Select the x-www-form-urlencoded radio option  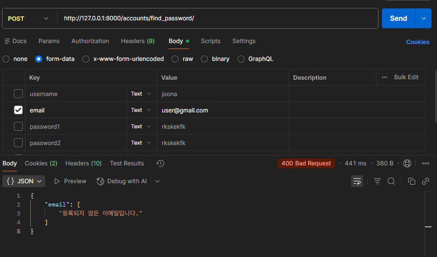(86, 59)
